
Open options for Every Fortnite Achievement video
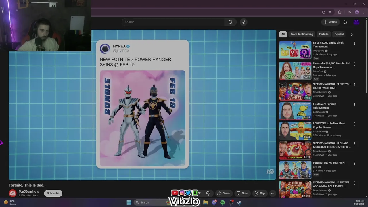(x=354, y=104)
